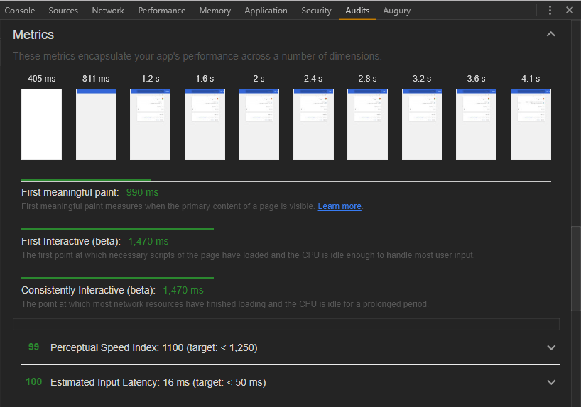Click the Consistently Interactive progress bar
The height and width of the screenshot is (407, 581).
click(286, 278)
